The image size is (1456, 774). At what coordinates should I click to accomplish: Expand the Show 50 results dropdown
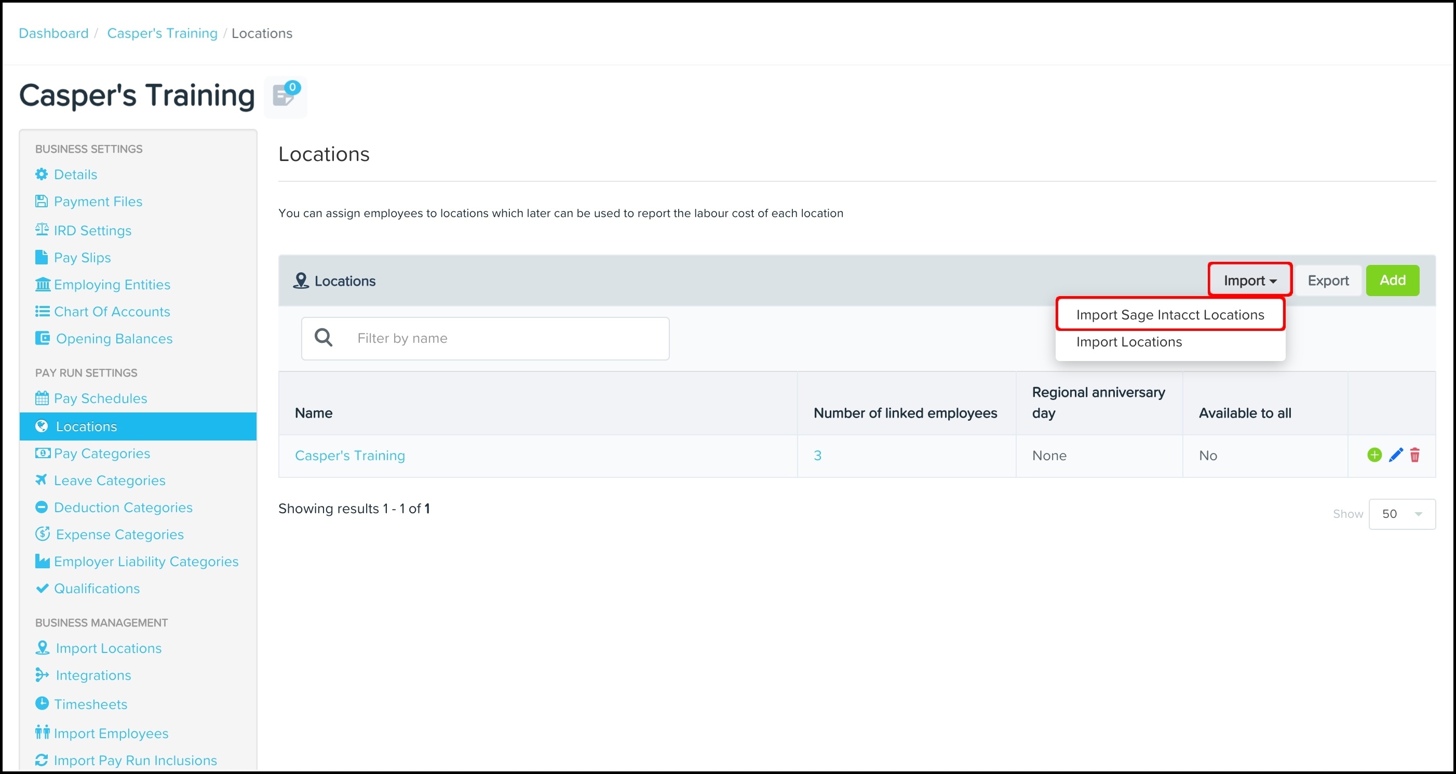[x=1402, y=514]
